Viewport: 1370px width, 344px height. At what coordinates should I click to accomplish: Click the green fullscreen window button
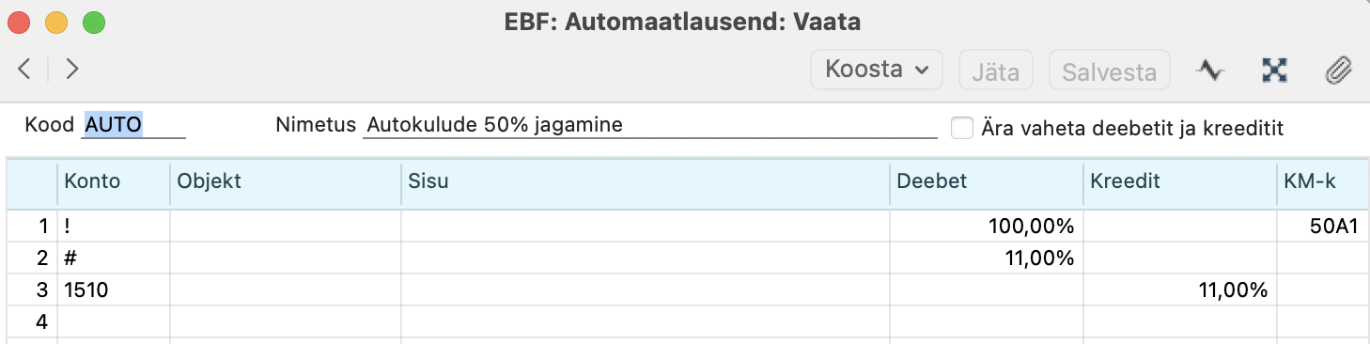point(94,21)
